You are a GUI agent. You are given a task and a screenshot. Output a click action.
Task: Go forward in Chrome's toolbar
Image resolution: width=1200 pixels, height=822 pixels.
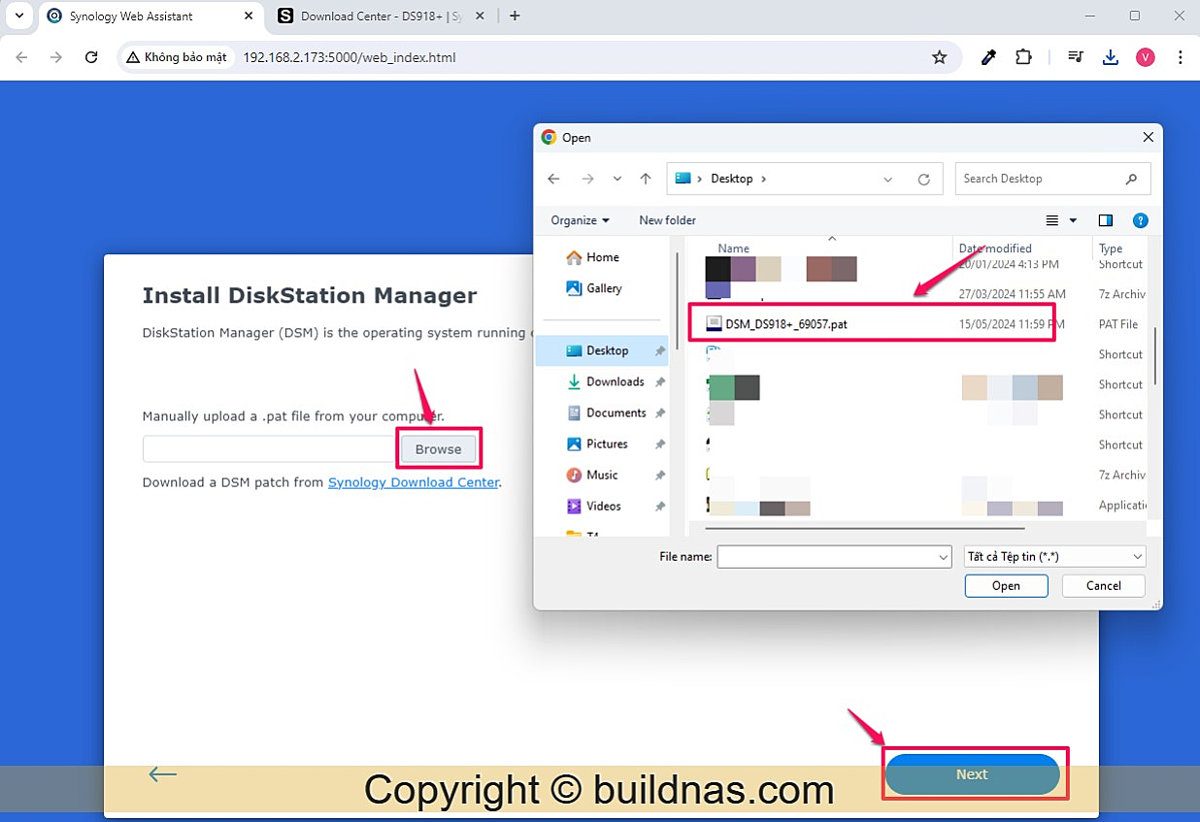point(56,57)
